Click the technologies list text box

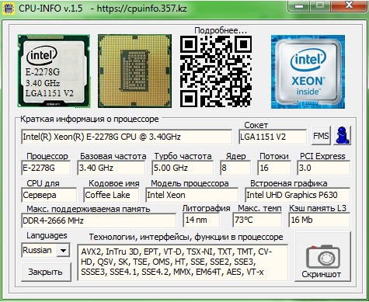point(183,262)
